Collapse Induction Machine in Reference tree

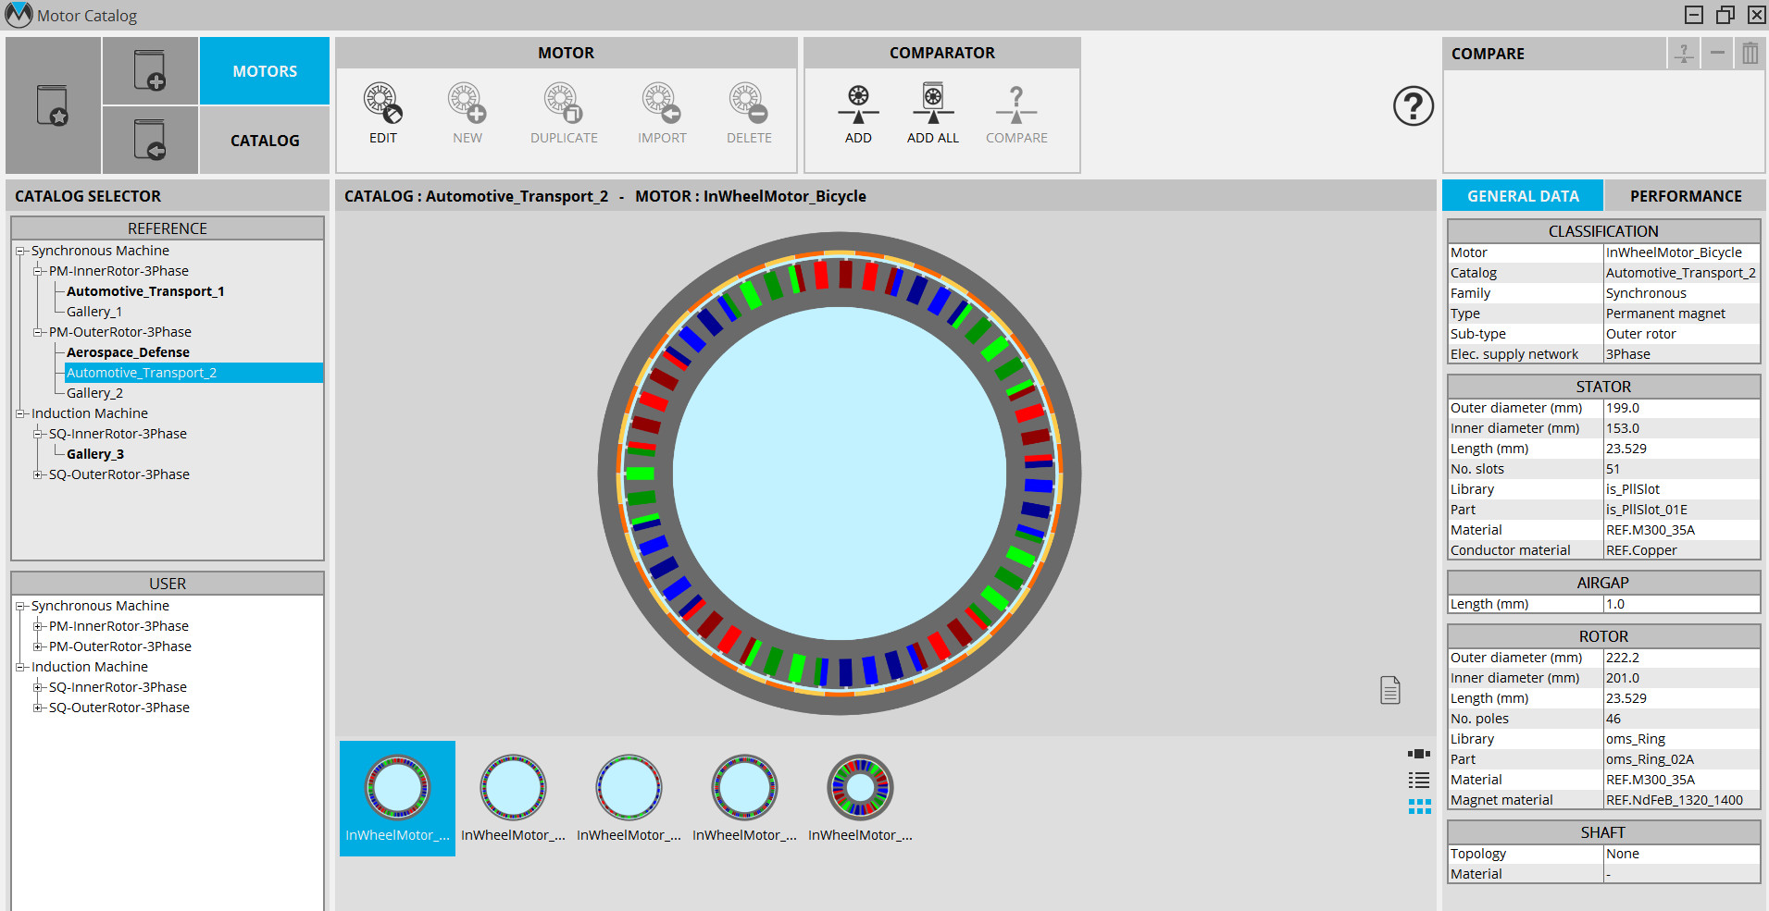(20, 413)
